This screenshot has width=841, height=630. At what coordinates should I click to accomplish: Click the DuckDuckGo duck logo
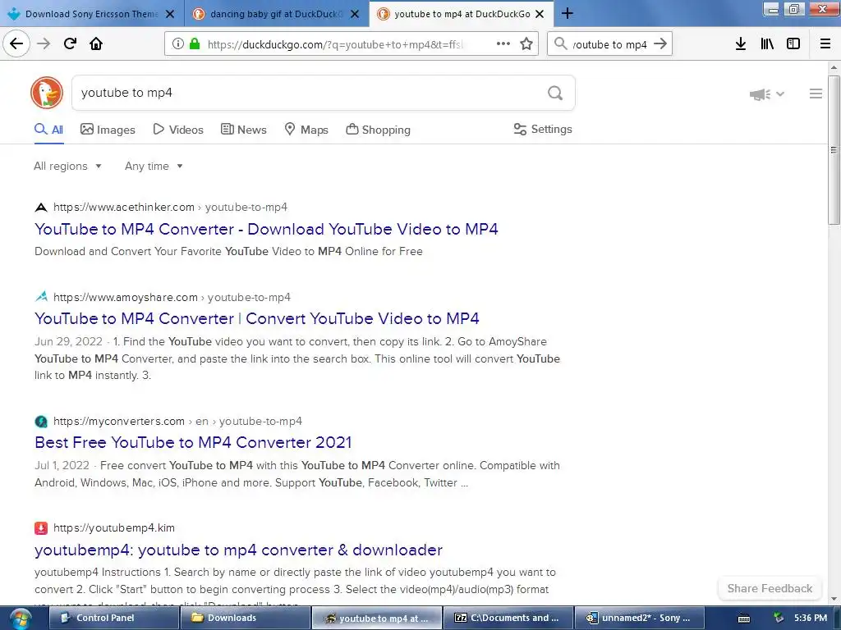pos(47,93)
